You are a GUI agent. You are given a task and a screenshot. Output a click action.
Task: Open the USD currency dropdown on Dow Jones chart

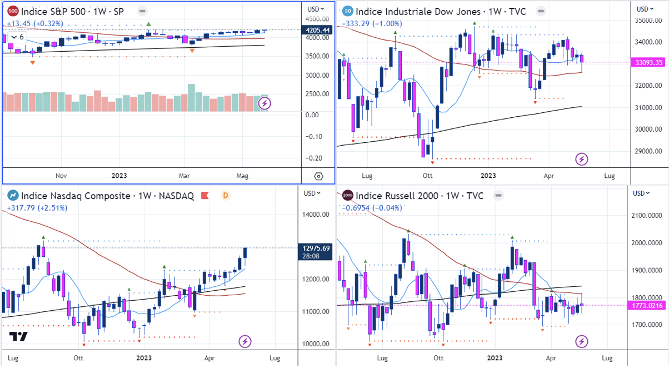[645, 9]
